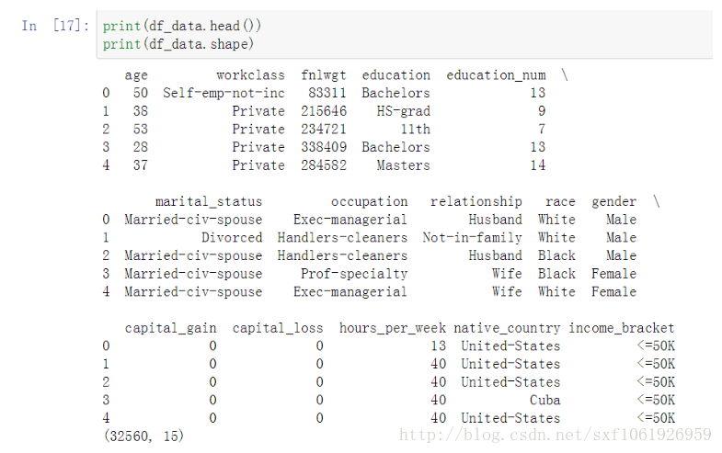Click the Cuba native country value
Image resolution: width=722 pixels, height=453 pixels.
click(544, 400)
